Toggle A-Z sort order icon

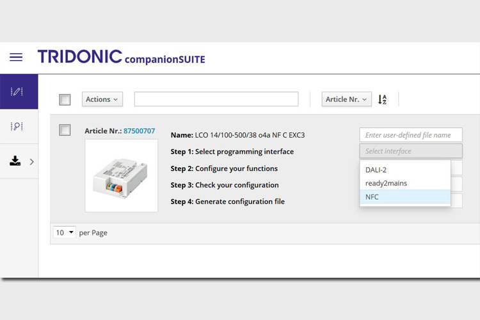coord(382,99)
